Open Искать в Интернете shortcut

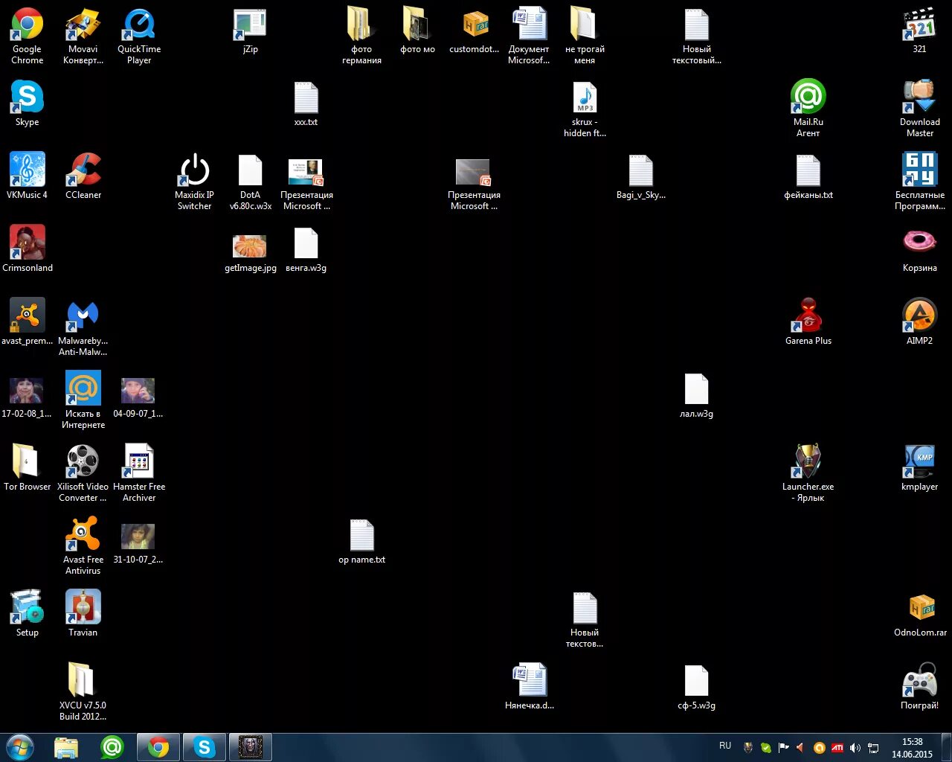pos(83,400)
